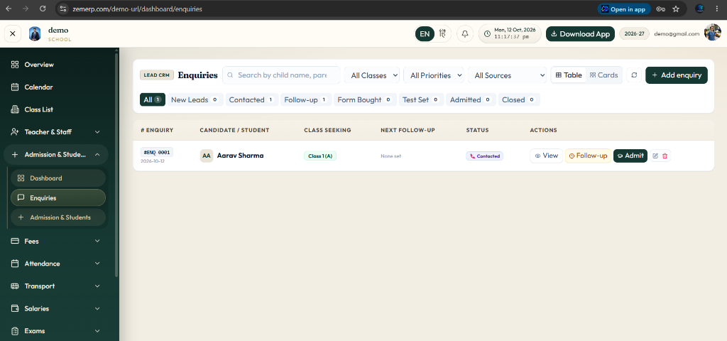Filter by Admitted tab
This screenshot has width=727, height=341.
(471, 99)
